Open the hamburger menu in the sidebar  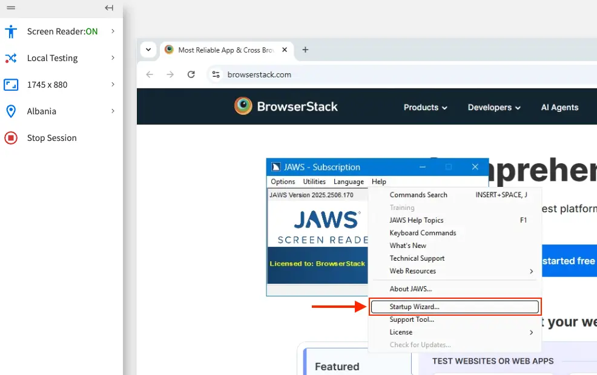pos(10,8)
